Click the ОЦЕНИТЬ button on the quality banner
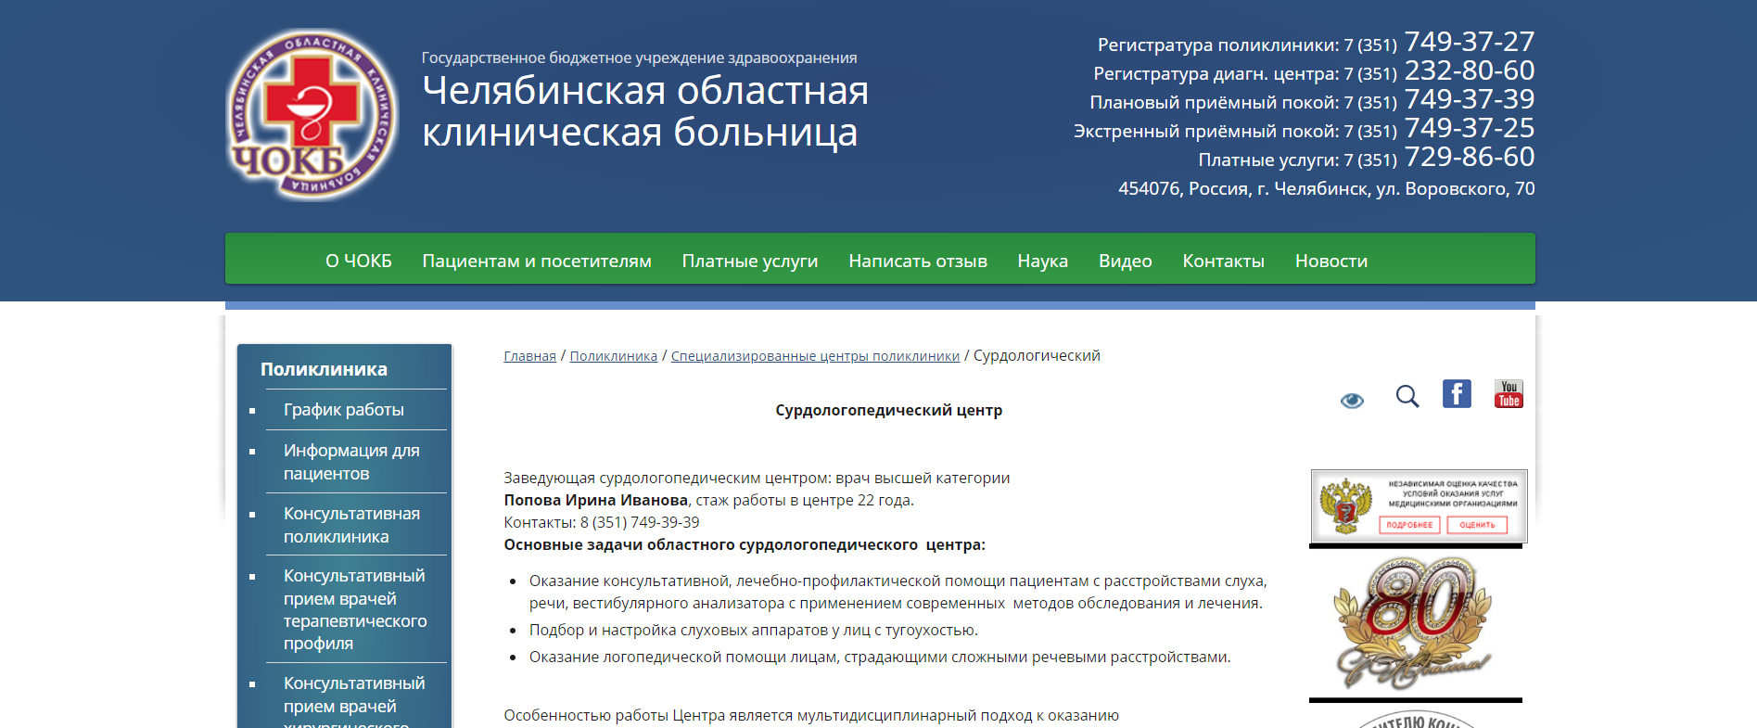The height and width of the screenshot is (728, 1757). coord(1477,525)
